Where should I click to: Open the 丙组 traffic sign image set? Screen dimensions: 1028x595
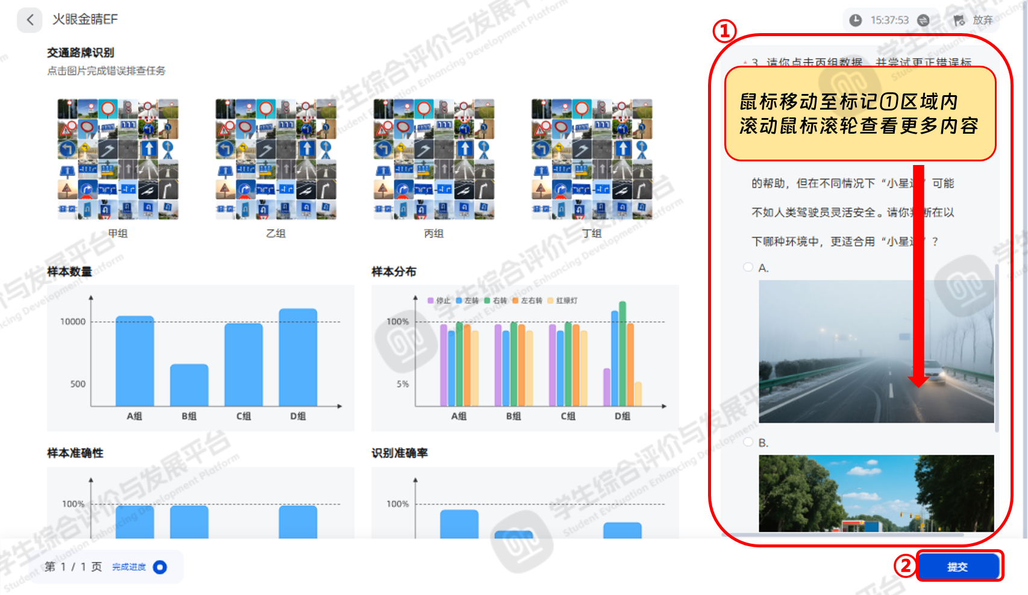point(434,159)
